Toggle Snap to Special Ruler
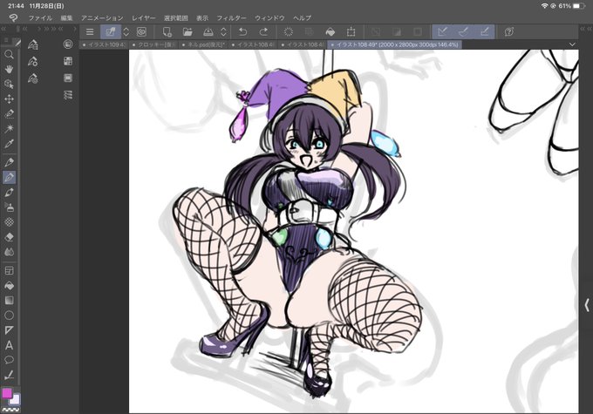 (463, 31)
